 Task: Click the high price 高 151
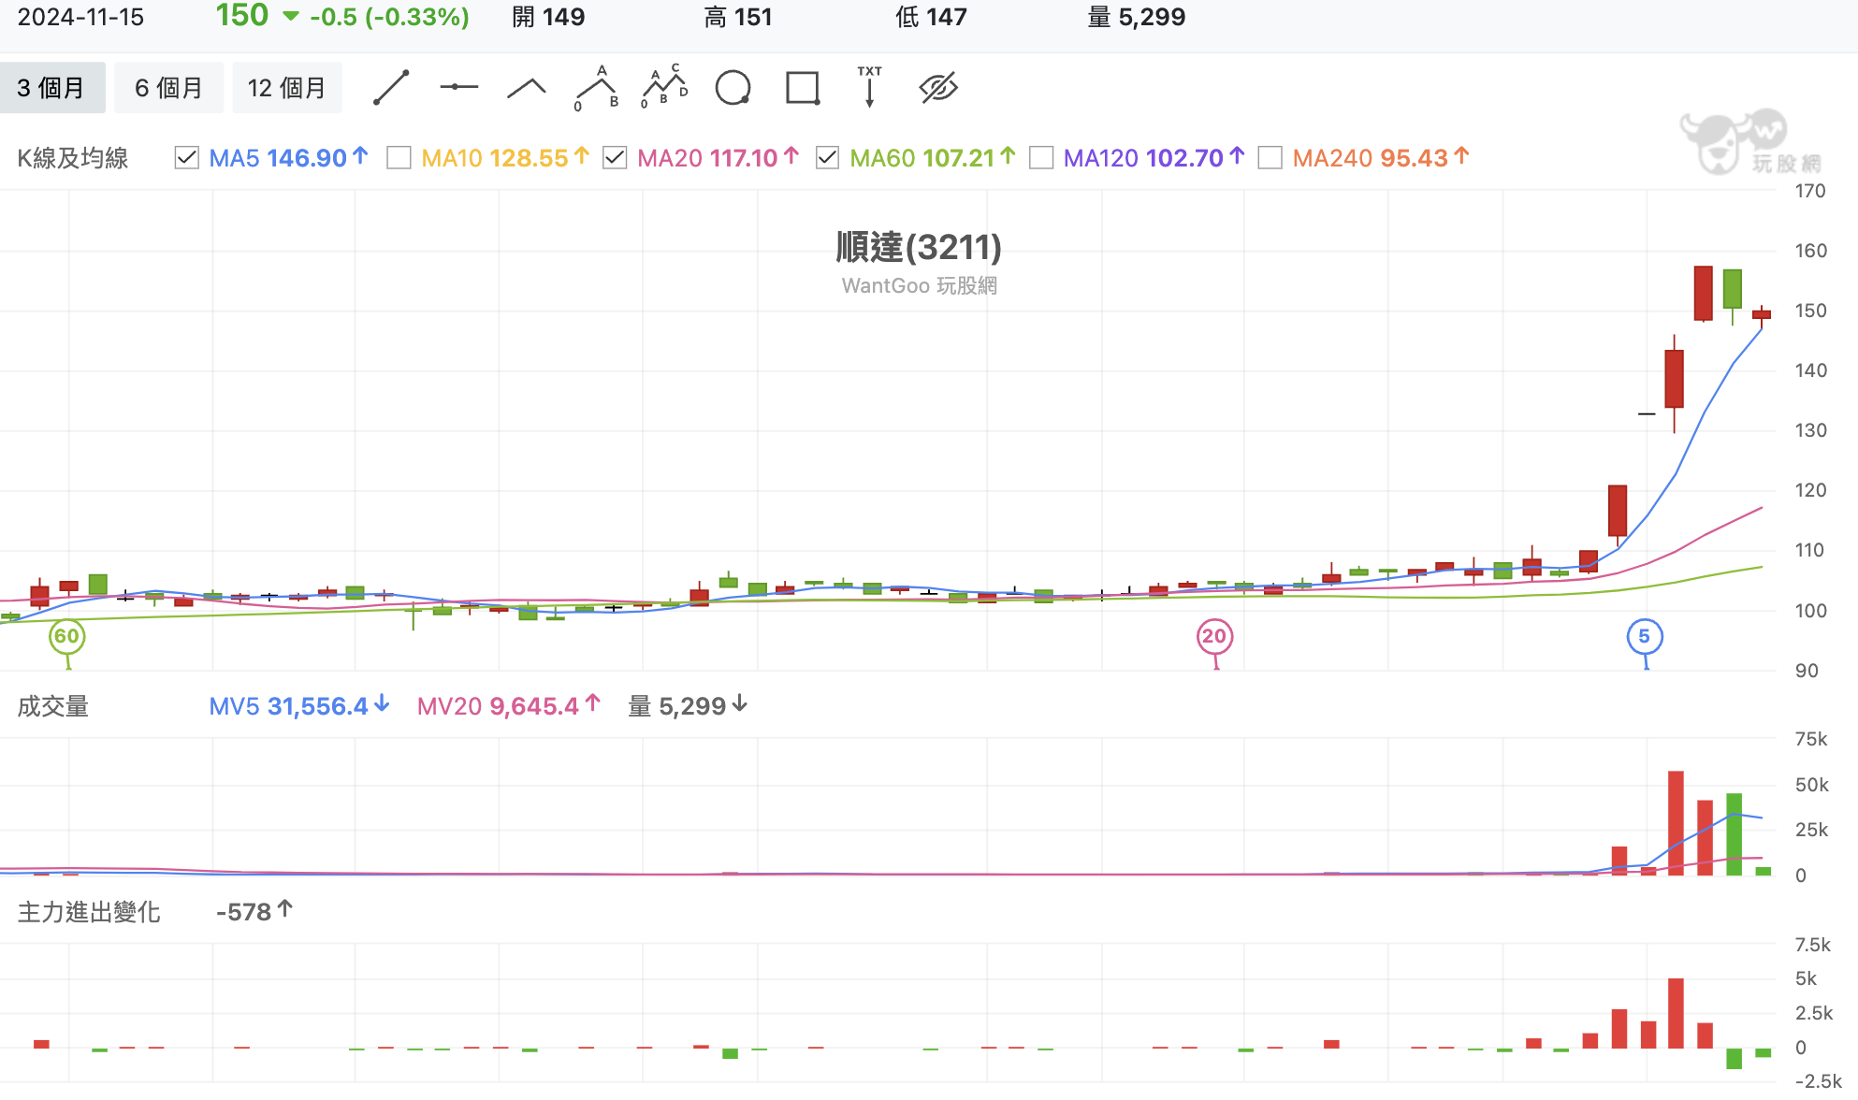pyautogui.click(x=738, y=17)
